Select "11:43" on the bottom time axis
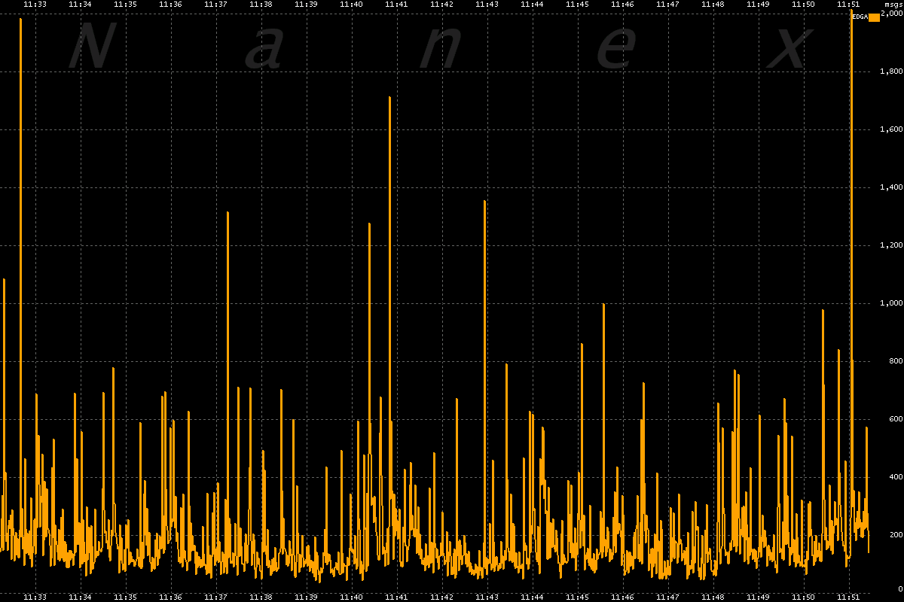Image resolution: width=904 pixels, height=602 pixels. pyautogui.click(x=487, y=597)
